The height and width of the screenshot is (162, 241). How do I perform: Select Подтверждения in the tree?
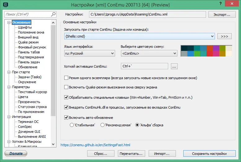[31, 57]
